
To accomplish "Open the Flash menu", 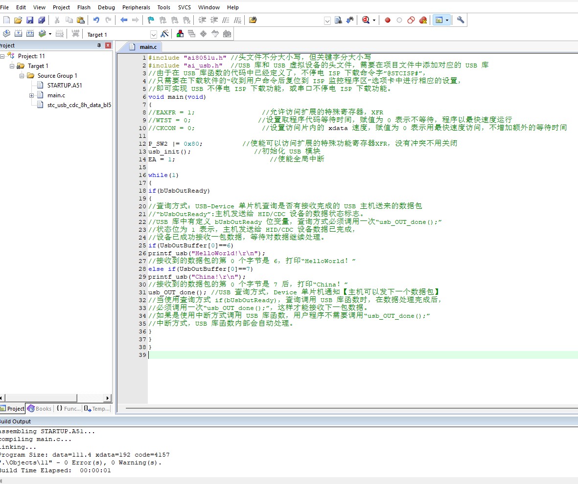I will (84, 7).
